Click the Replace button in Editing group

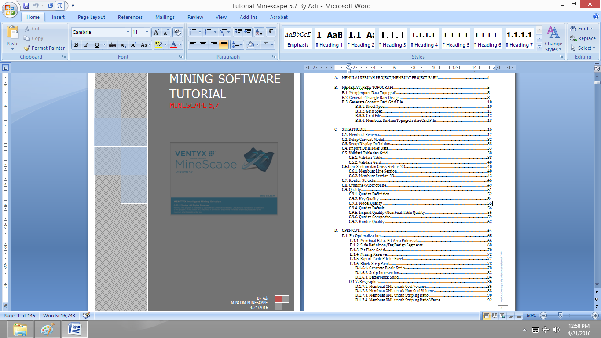point(583,38)
